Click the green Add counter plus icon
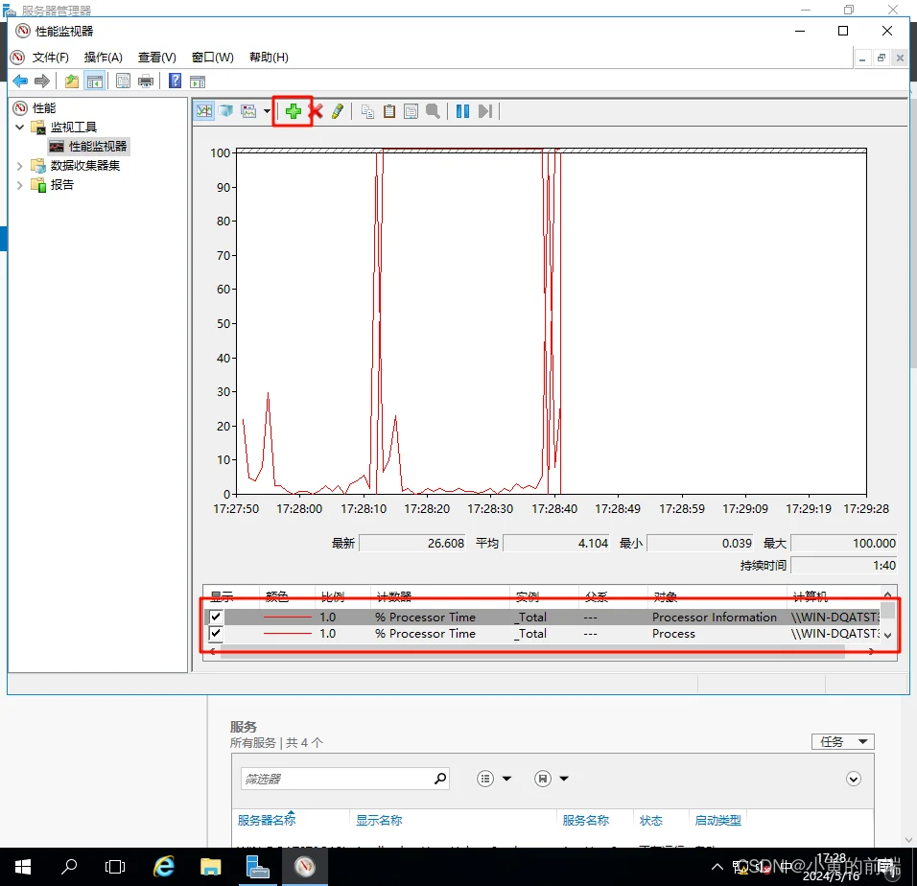This screenshot has width=917, height=886. 294,111
